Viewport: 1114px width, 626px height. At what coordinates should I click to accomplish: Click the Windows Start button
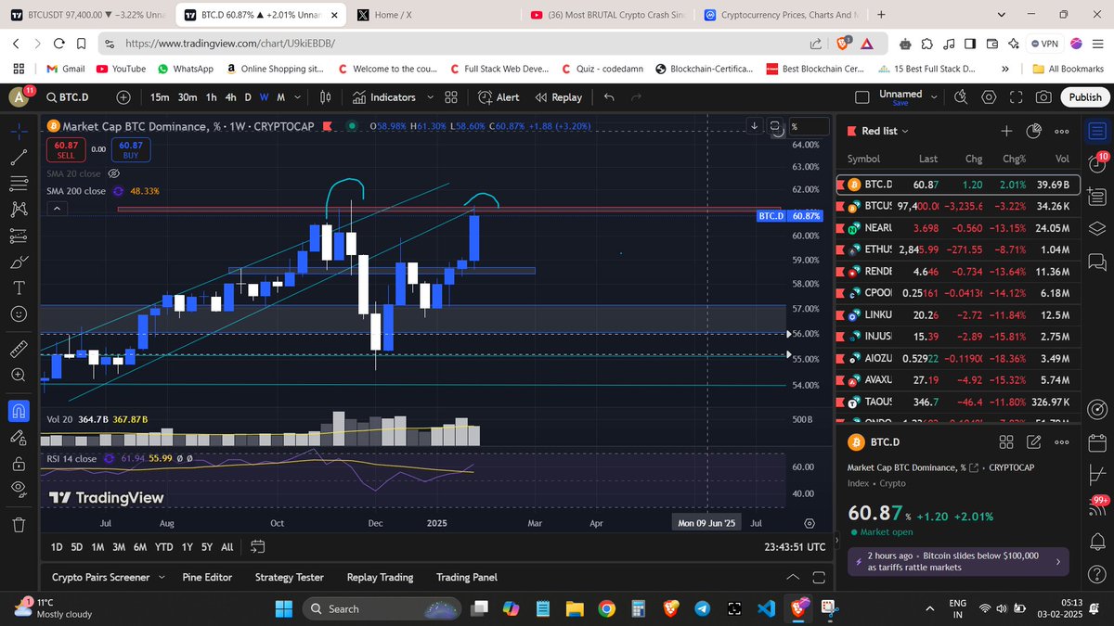[x=282, y=608]
